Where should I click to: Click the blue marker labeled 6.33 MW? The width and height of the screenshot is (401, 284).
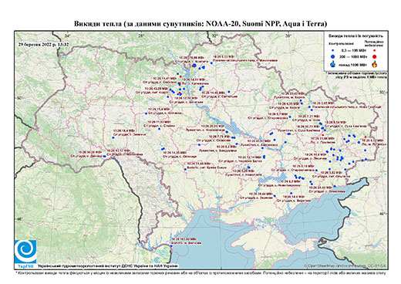pos(211,63)
